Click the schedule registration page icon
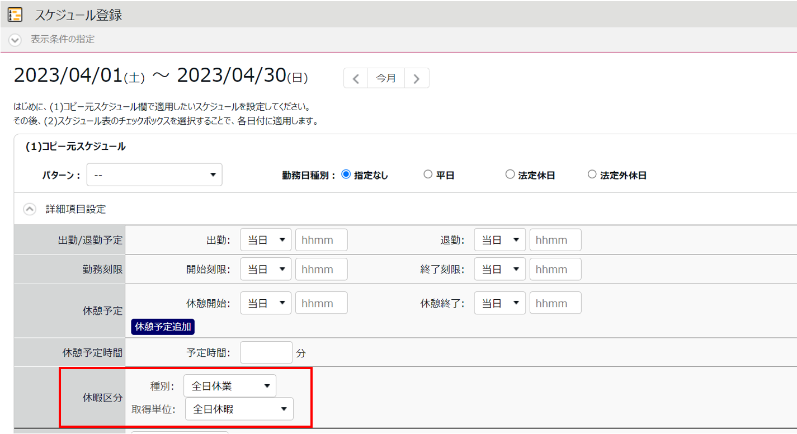This screenshot has height=434, width=797. coord(15,15)
